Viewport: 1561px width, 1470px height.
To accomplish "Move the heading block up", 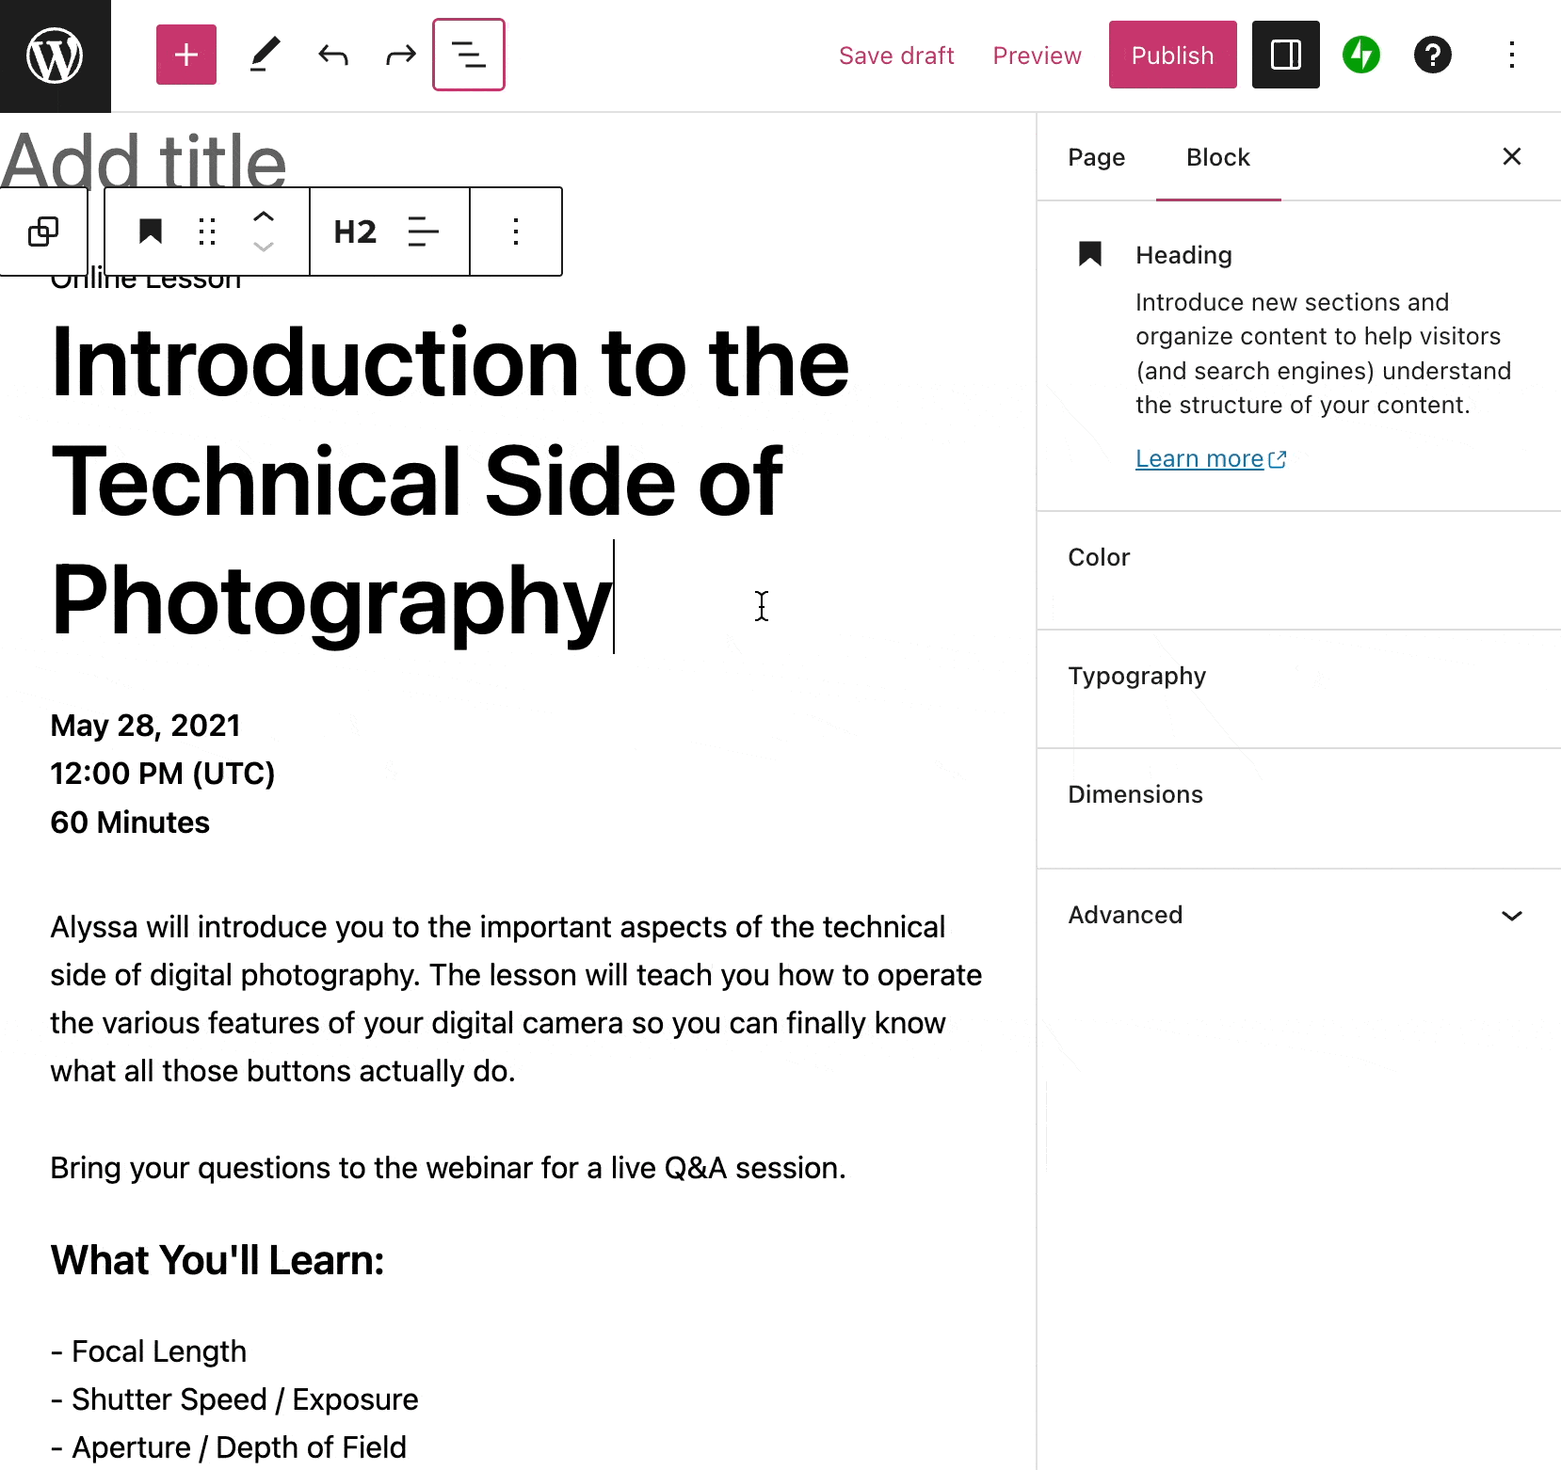I will 264,217.
